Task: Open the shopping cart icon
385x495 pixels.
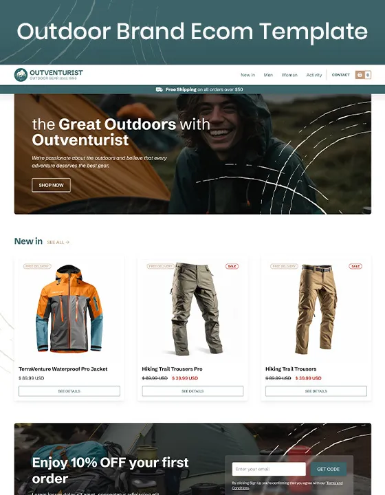Action: [360, 75]
